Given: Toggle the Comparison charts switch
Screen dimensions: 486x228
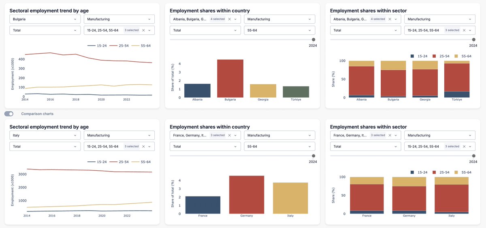Looking at the screenshot, I should click(9, 114).
